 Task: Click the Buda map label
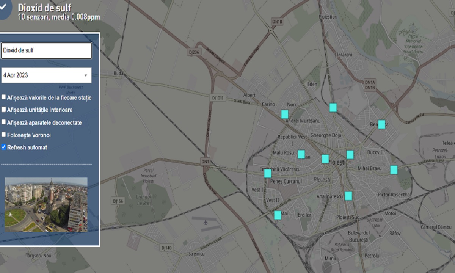(119, 73)
